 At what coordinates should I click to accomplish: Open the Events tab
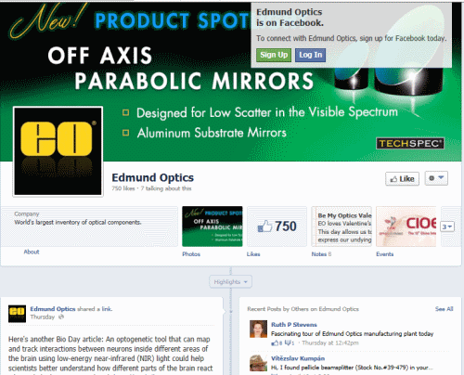click(385, 254)
